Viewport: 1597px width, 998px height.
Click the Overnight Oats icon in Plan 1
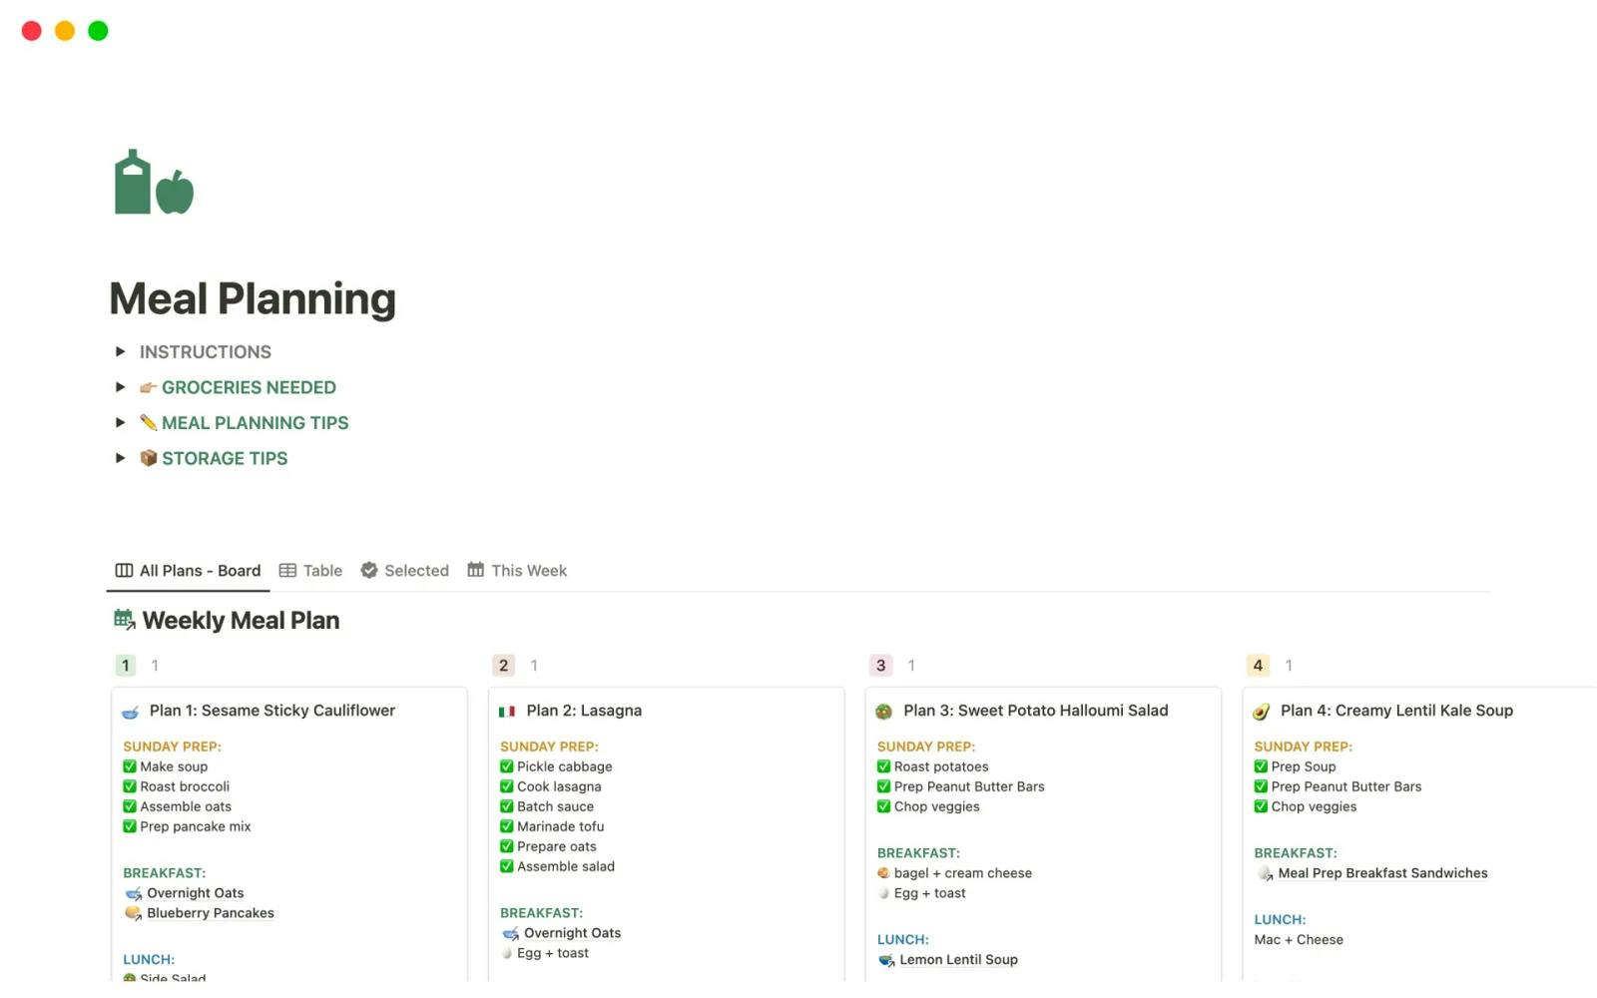click(x=134, y=894)
